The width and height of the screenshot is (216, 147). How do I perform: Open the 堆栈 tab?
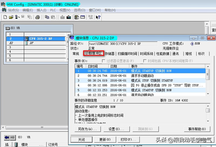(188, 53)
